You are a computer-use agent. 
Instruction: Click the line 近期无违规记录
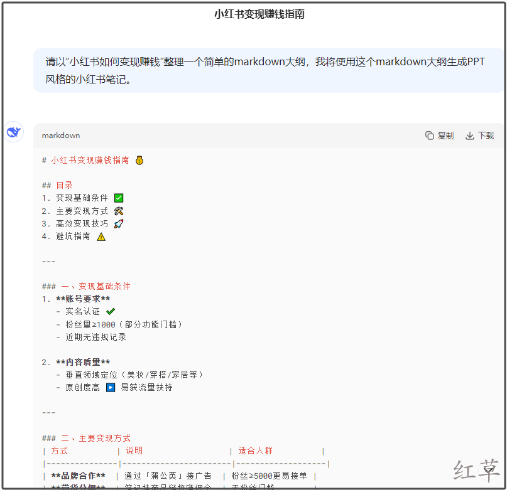point(95,337)
